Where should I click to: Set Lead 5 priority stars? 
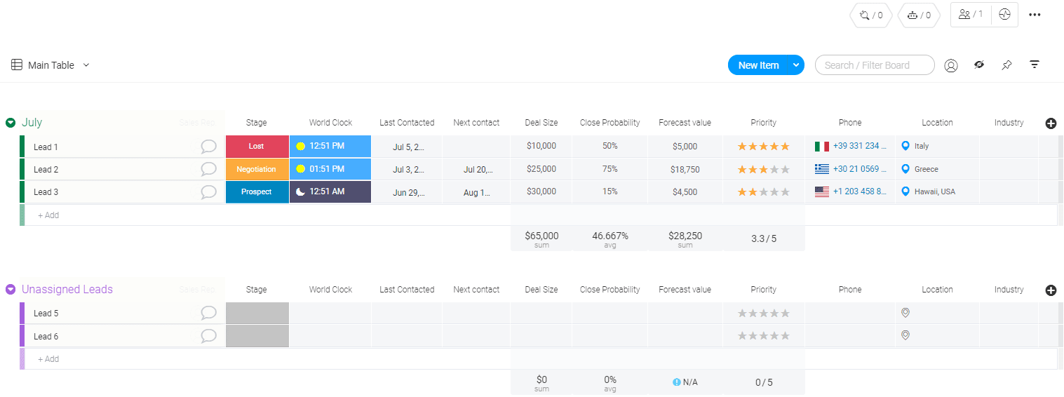[763, 314]
